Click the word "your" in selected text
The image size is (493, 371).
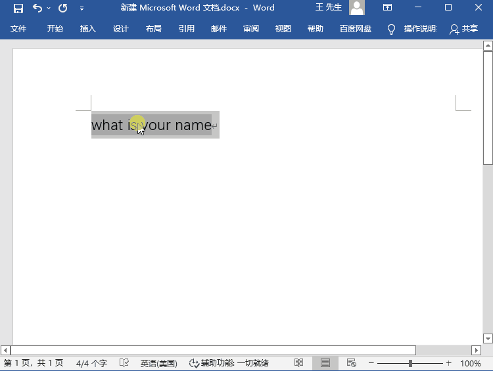click(156, 126)
